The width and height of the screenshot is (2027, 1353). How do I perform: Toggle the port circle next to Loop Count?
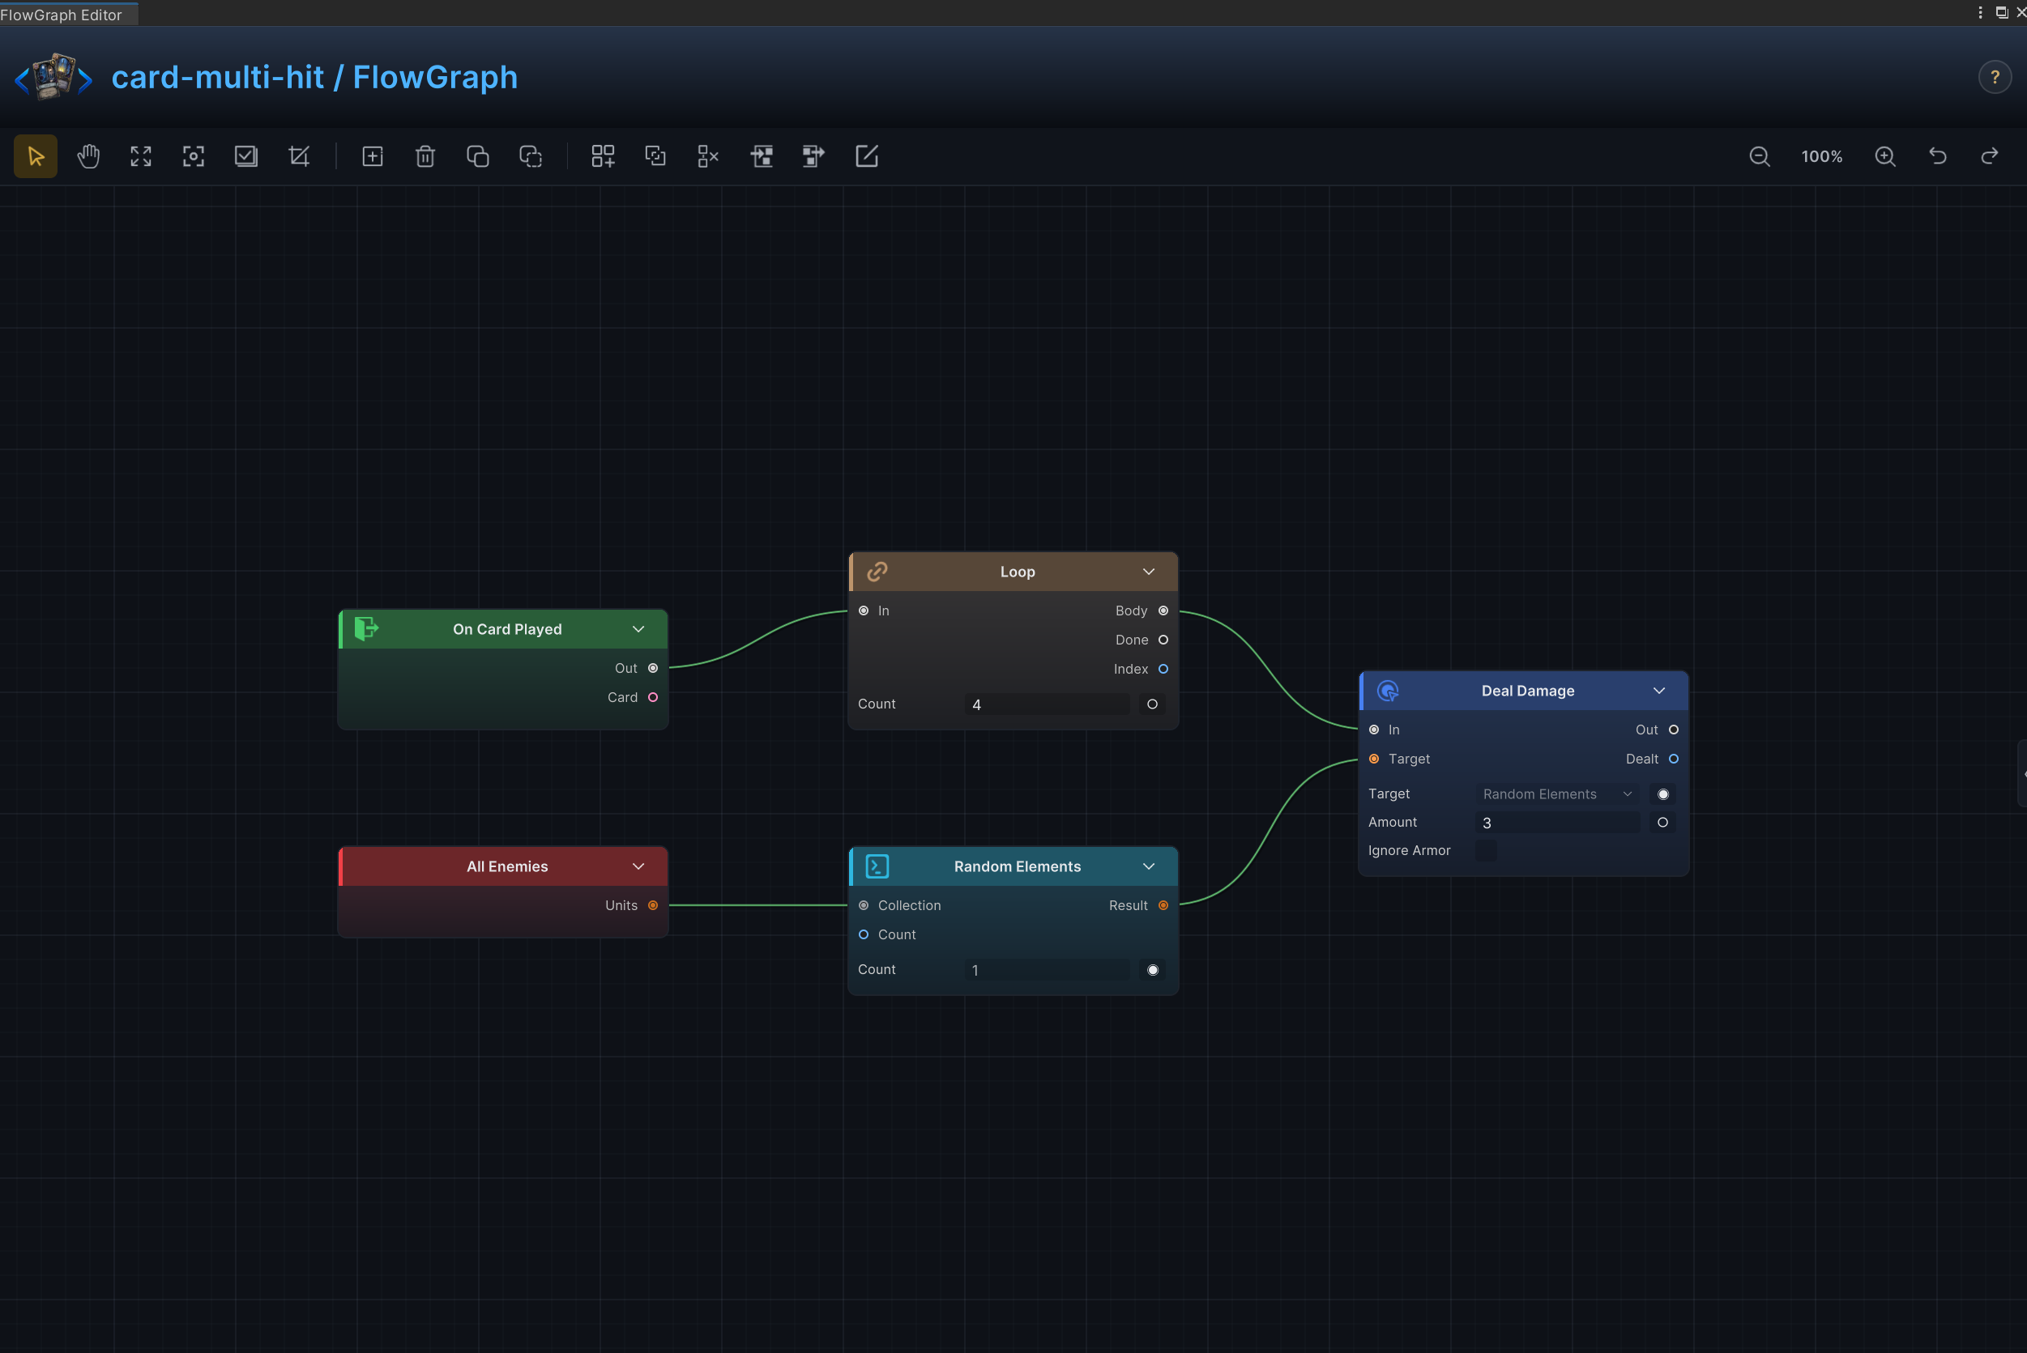[1151, 704]
